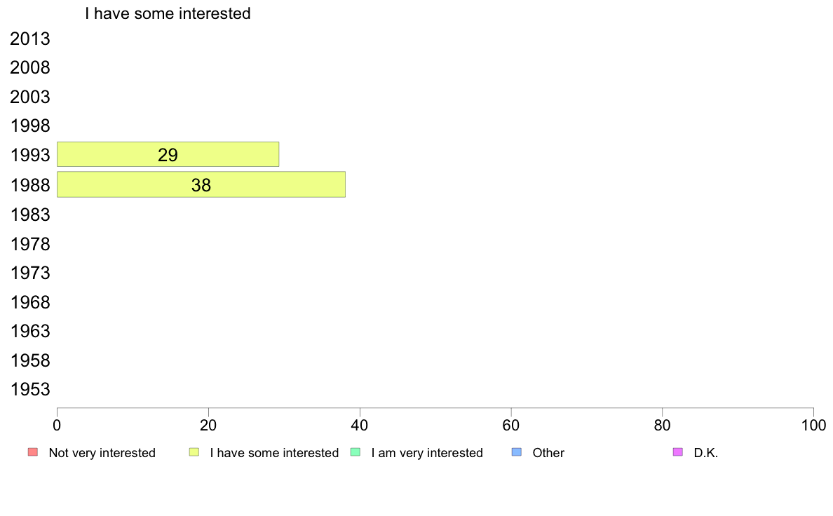Viewport: 833px width, 516px height.
Task: Click the 2008 year label
Action: coord(29,67)
